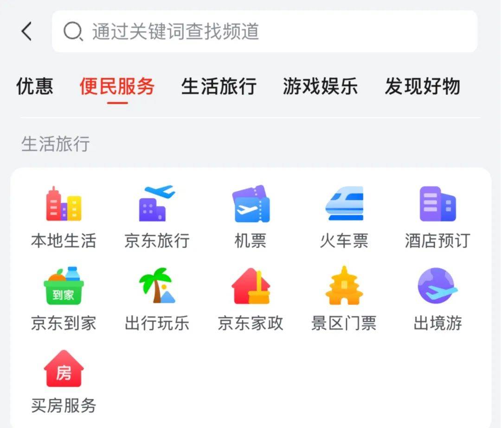This screenshot has height=428, width=501.
Task: Switch to the 生活旅行 tab
Action: tap(219, 87)
